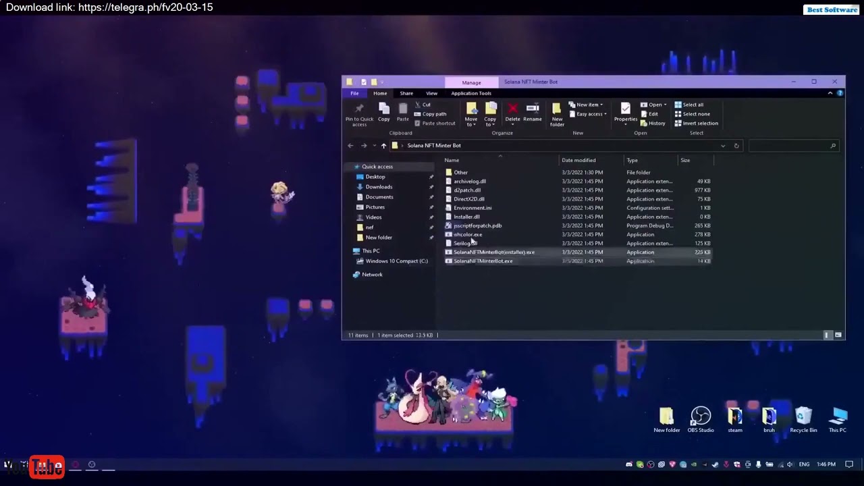Click Edit in the Open group
The width and height of the screenshot is (864, 486).
649,114
